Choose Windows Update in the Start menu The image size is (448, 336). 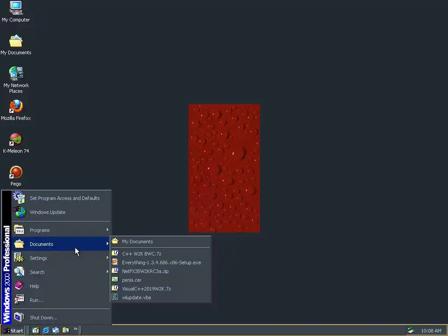click(61, 212)
